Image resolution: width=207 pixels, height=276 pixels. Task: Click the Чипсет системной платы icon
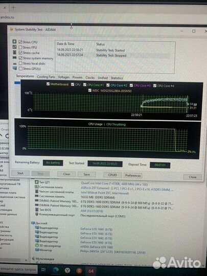37,192
